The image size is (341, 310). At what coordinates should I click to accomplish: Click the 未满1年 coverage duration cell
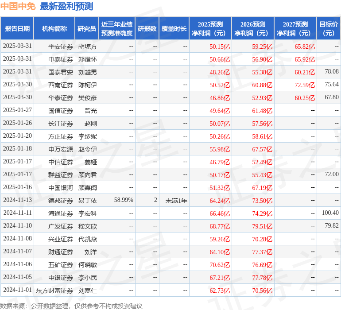point(176,201)
